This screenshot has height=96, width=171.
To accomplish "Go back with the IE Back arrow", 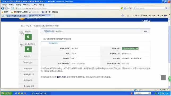I will click(x=3, y=8).
